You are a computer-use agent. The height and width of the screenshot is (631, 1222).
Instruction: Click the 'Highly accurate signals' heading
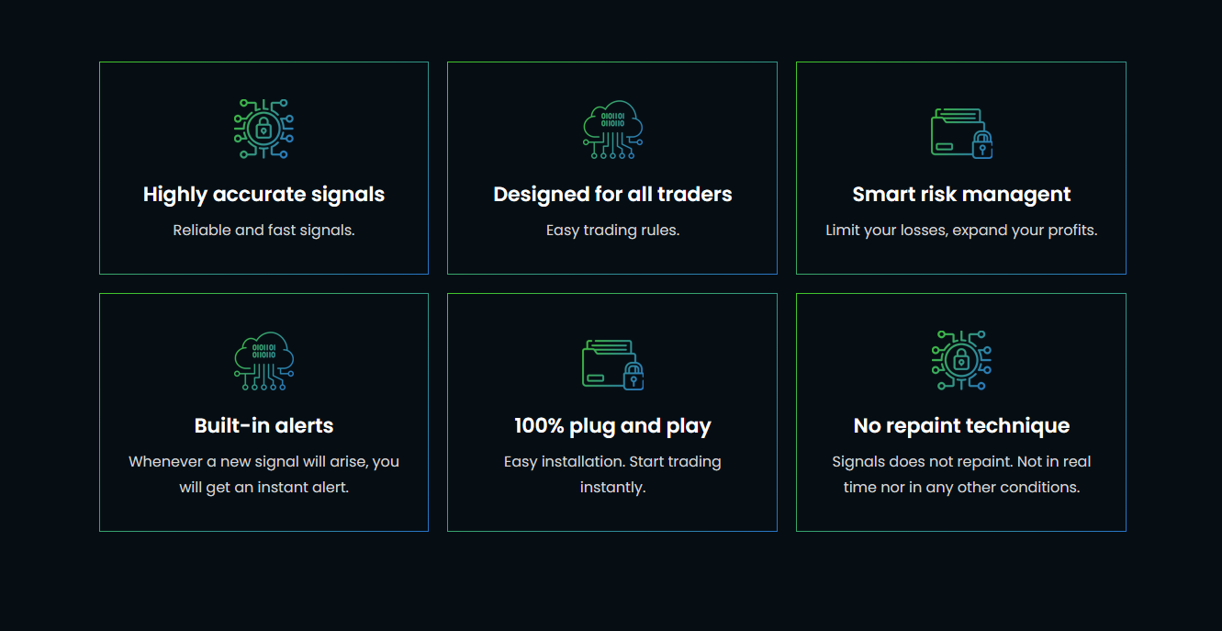tap(263, 195)
